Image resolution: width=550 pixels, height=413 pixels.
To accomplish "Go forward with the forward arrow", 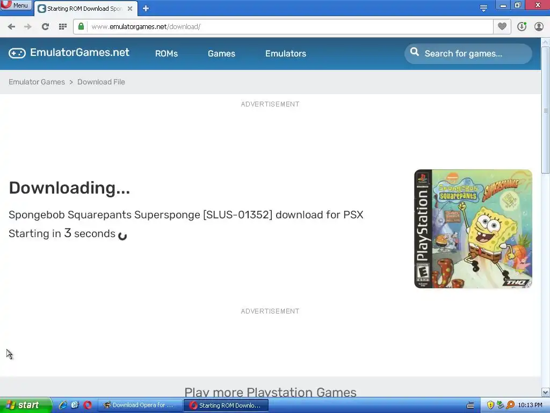I will (x=28, y=27).
